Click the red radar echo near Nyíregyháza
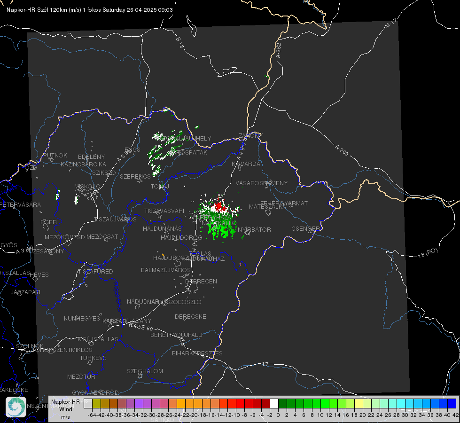This screenshot has width=460, height=423. coord(219,207)
